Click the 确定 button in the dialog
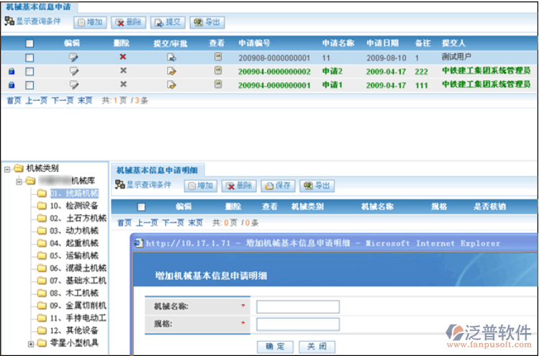Screen dimensions: 539x356 point(275,346)
